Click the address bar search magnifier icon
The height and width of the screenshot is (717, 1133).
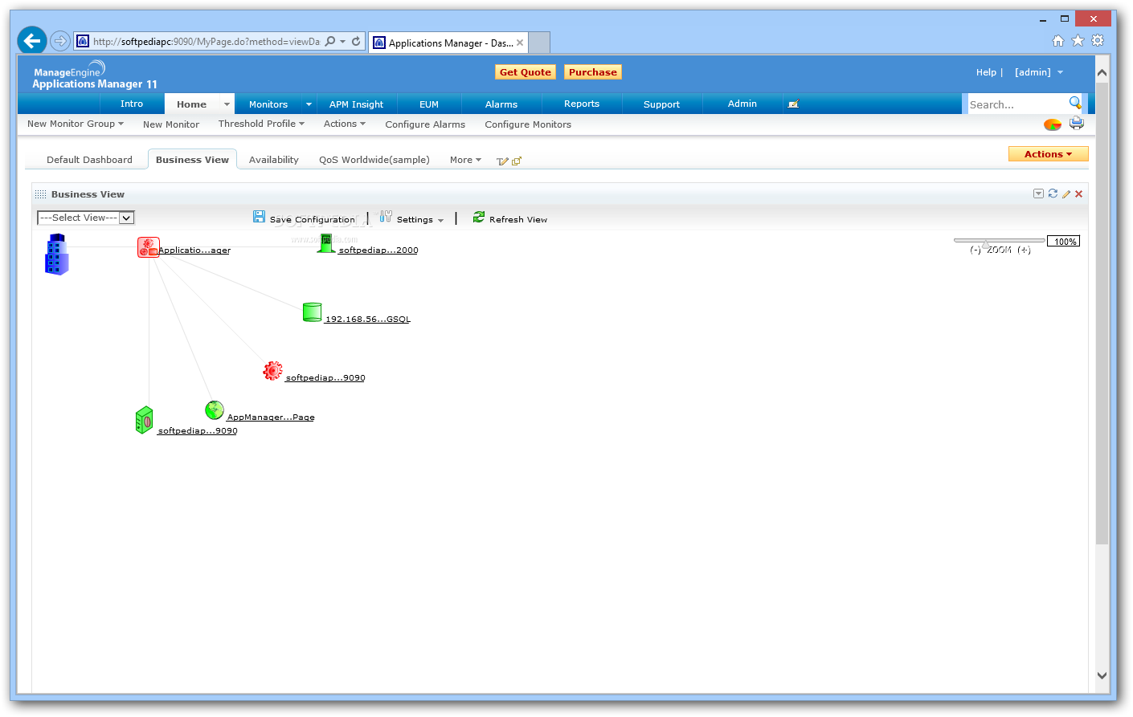[x=330, y=41]
